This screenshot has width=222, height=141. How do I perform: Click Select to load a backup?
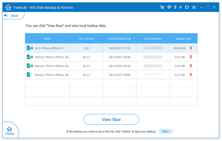coord(165,131)
